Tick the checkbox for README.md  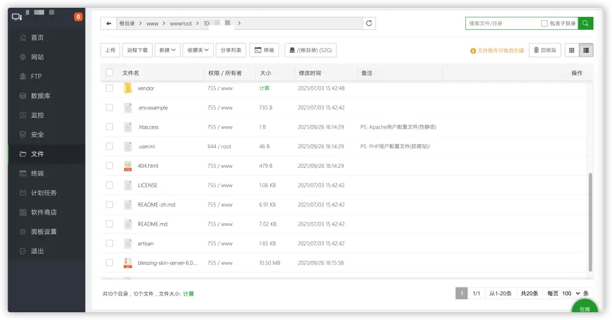tap(110, 224)
